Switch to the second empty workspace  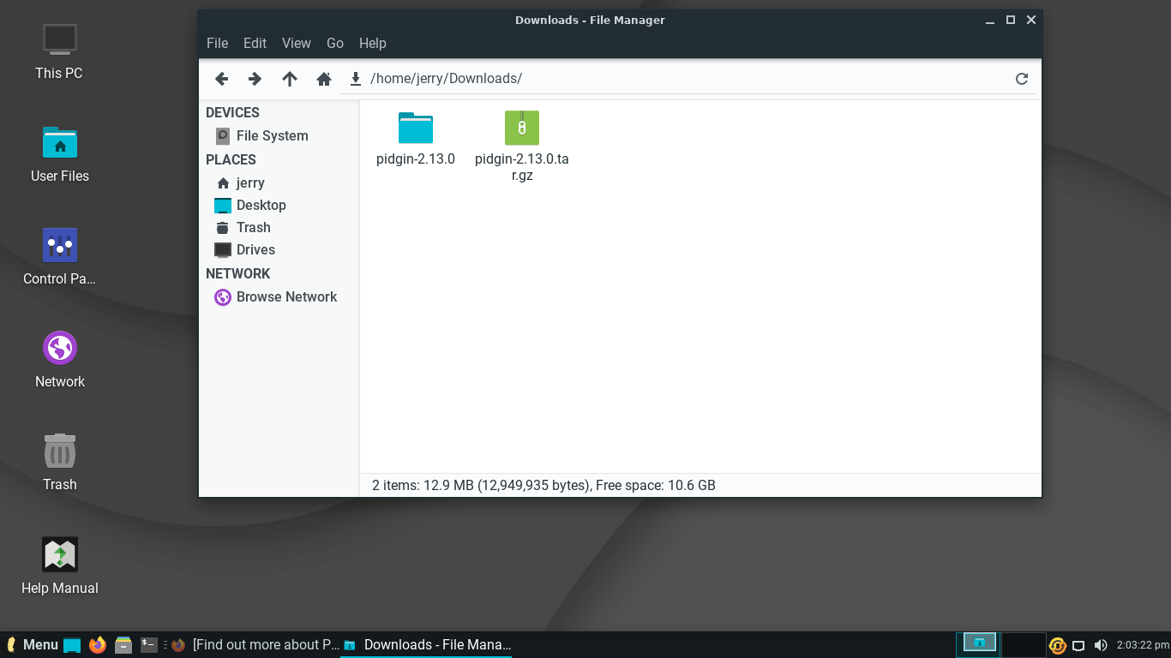pyautogui.click(x=1023, y=644)
